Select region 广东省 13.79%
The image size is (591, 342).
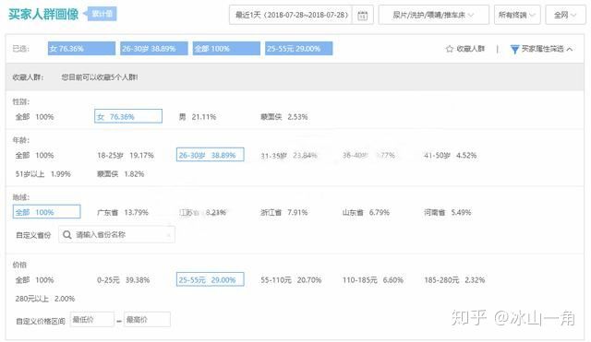123,213
